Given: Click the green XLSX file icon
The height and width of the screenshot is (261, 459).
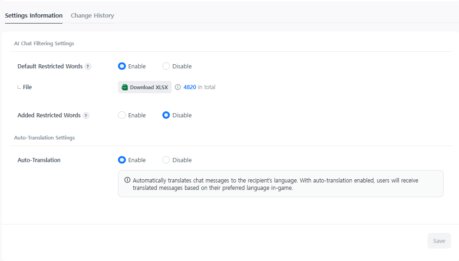Looking at the screenshot, I should pyautogui.click(x=124, y=87).
